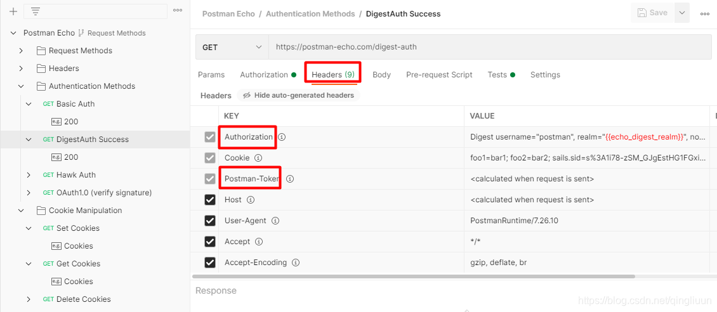Expand the Hawk Auth request chevron
Screen dimensions: 717x312
click(x=29, y=175)
